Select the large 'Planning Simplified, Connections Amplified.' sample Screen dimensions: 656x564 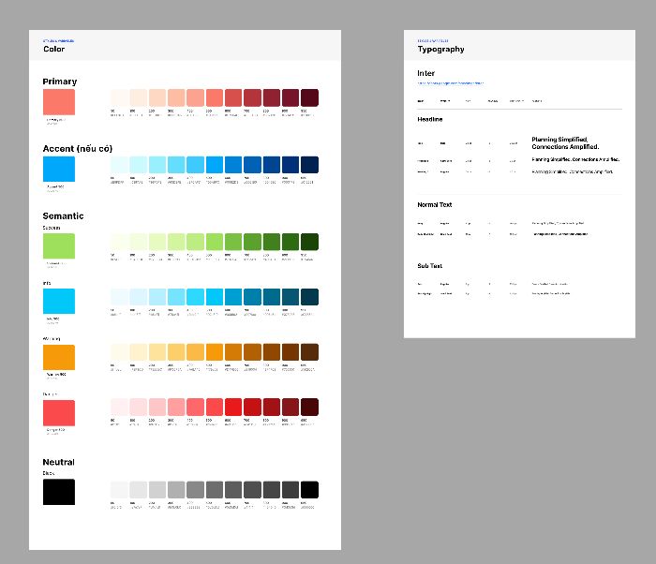pos(565,143)
